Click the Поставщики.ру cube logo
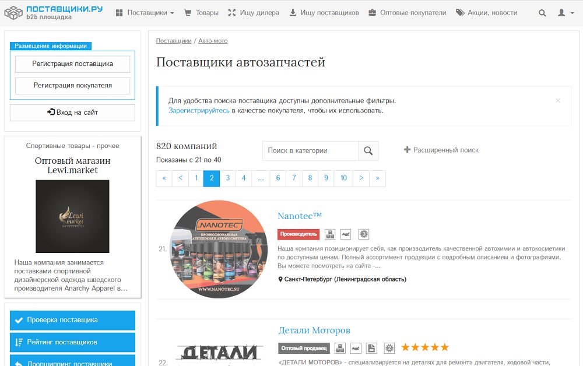Viewport: 583px width, 366px height. click(13, 13)
